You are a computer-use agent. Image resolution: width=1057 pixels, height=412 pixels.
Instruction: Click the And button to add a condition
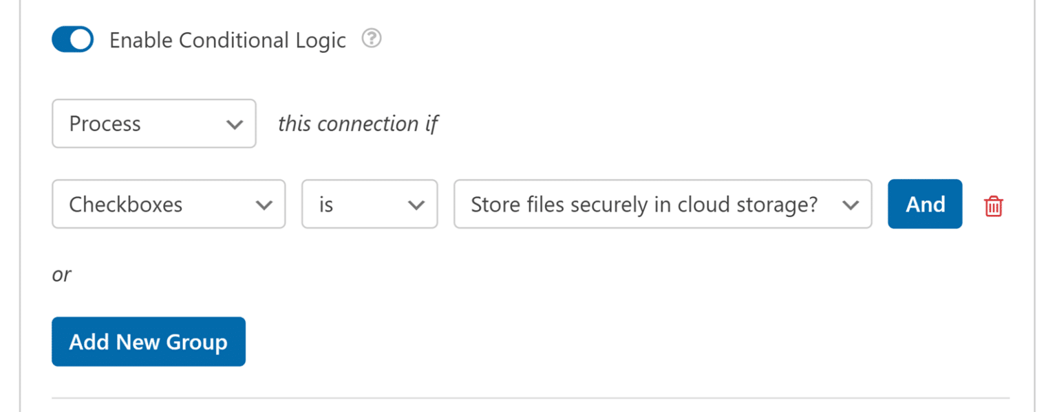pos(924,204)
